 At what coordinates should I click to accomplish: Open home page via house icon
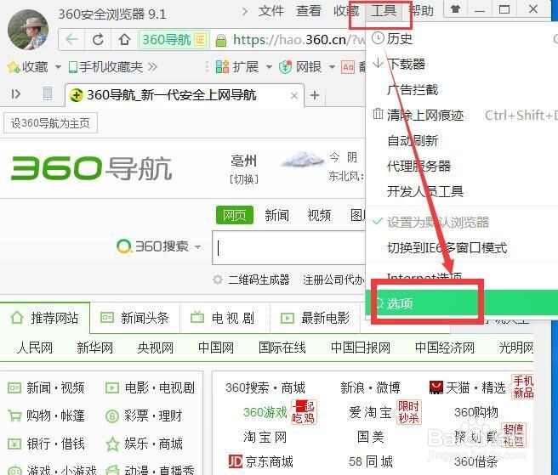124,39
